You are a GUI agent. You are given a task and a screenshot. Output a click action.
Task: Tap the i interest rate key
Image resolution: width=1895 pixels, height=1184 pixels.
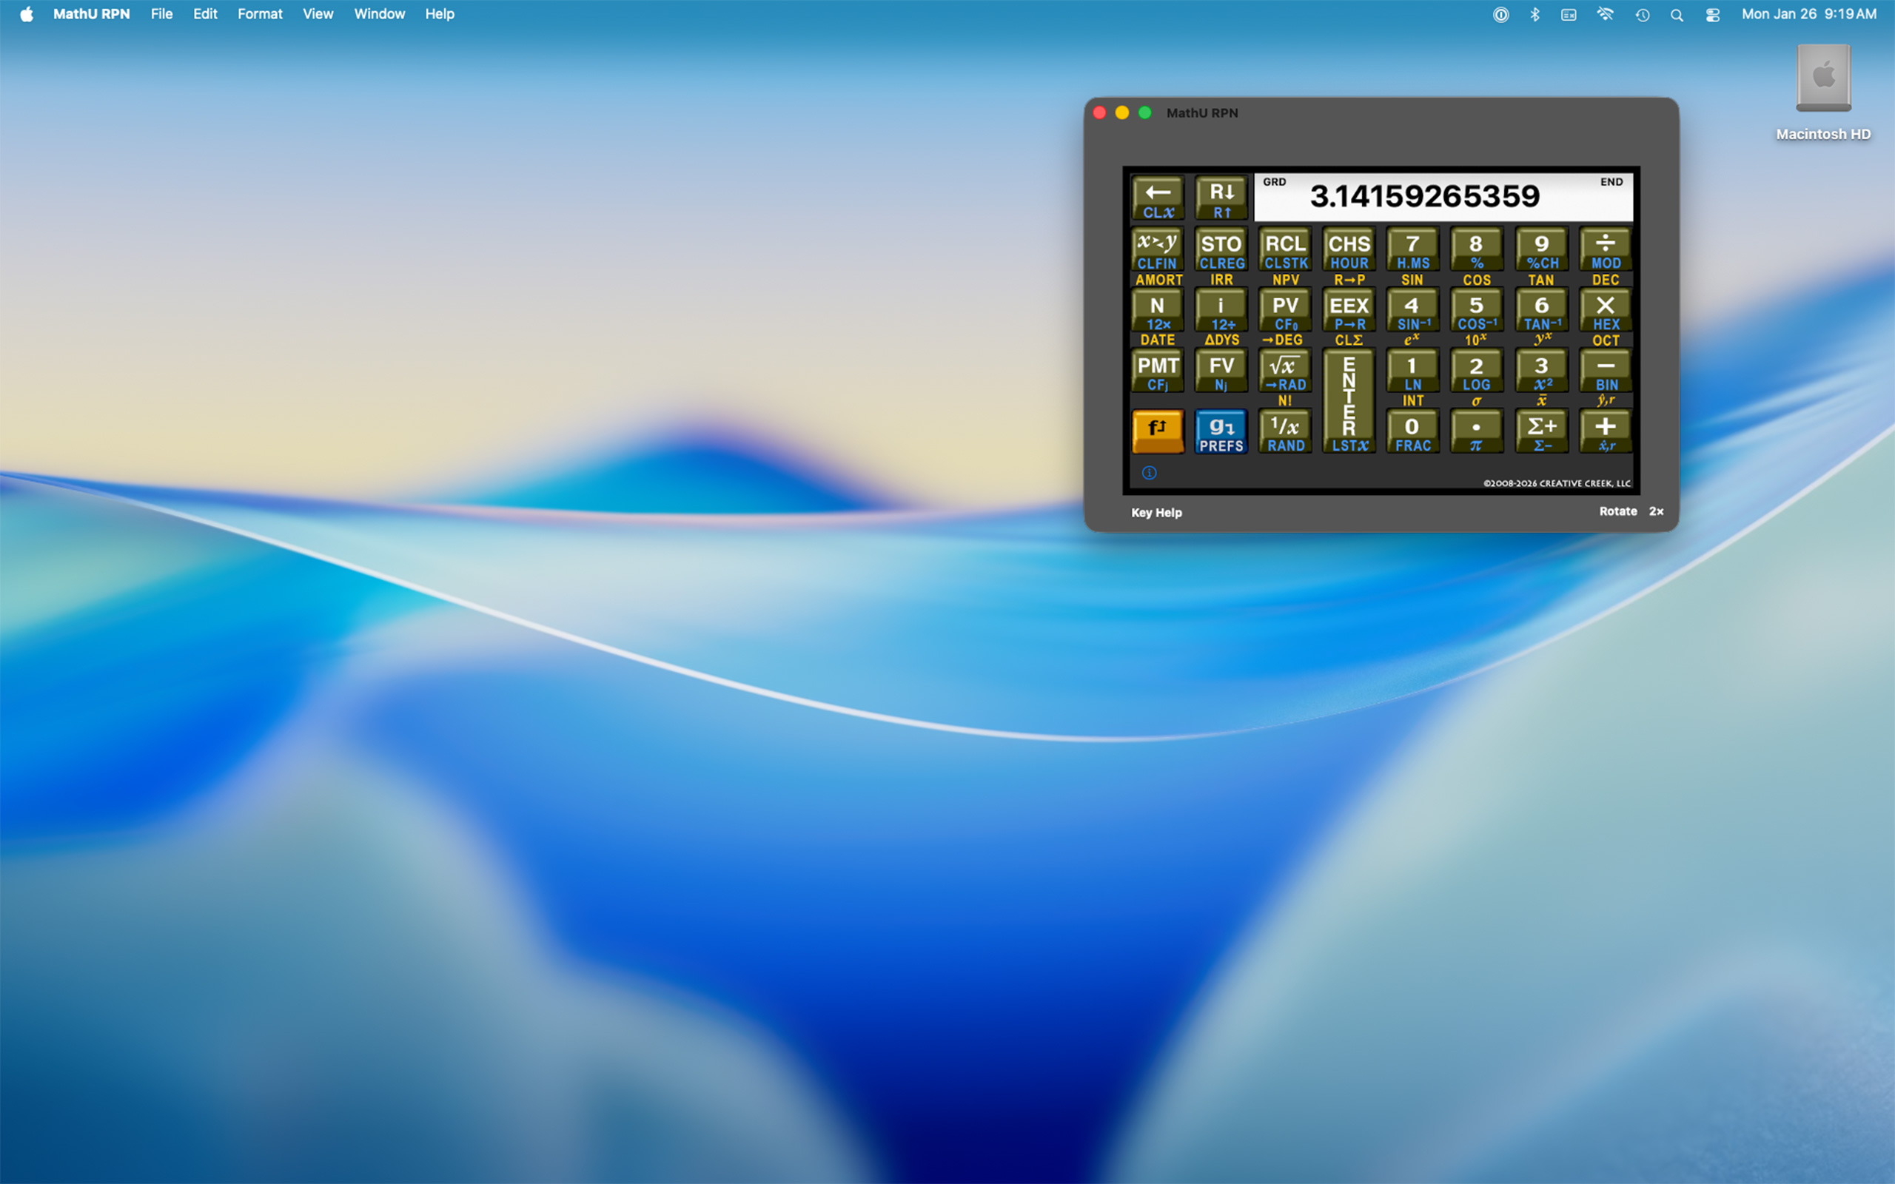tap(1221, 311)
